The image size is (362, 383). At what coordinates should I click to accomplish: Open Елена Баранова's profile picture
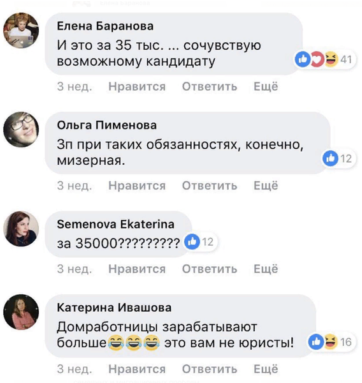(x=21, y=30)
